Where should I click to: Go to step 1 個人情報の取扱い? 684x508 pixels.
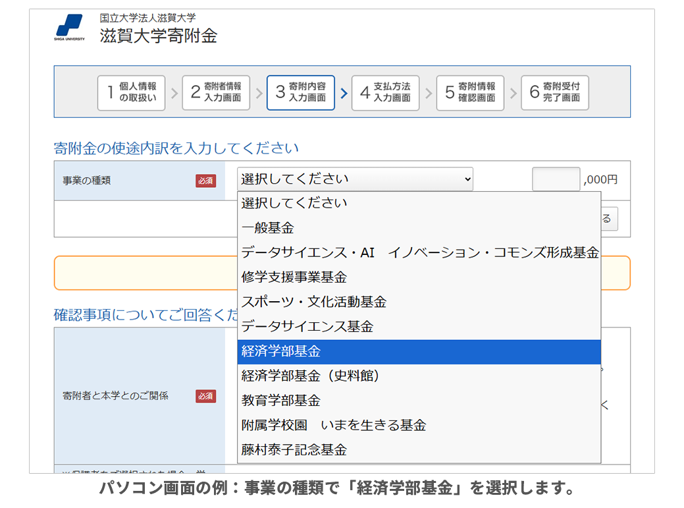pos(131,92)
